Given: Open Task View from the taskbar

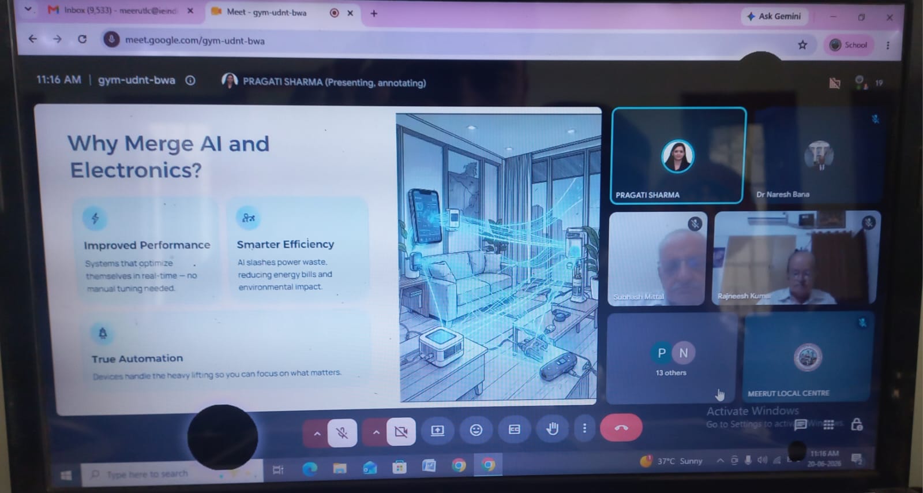Looking at the screenshot, I should (278, 470).
